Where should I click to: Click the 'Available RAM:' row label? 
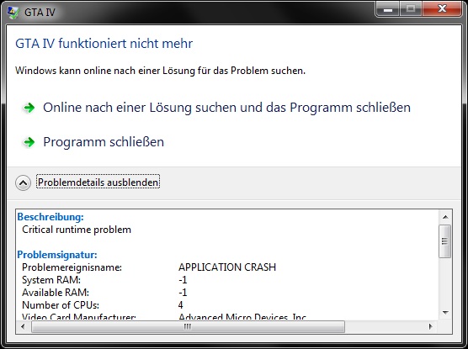(56, 293)
